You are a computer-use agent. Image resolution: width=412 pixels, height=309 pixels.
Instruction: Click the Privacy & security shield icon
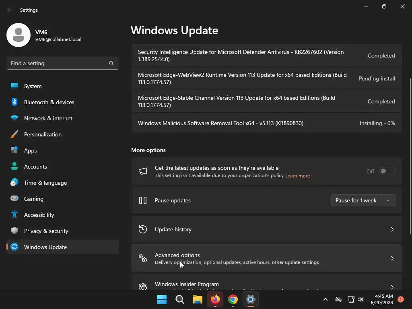[14, 231]
